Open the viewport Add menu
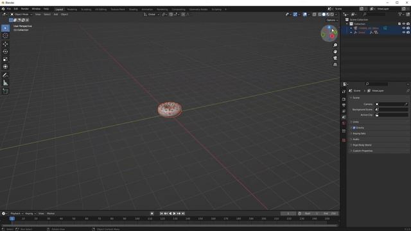 click(56, 14)
